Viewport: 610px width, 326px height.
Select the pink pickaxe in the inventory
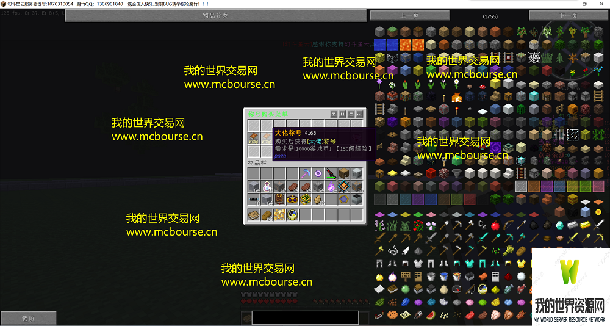tap(306, 173)
